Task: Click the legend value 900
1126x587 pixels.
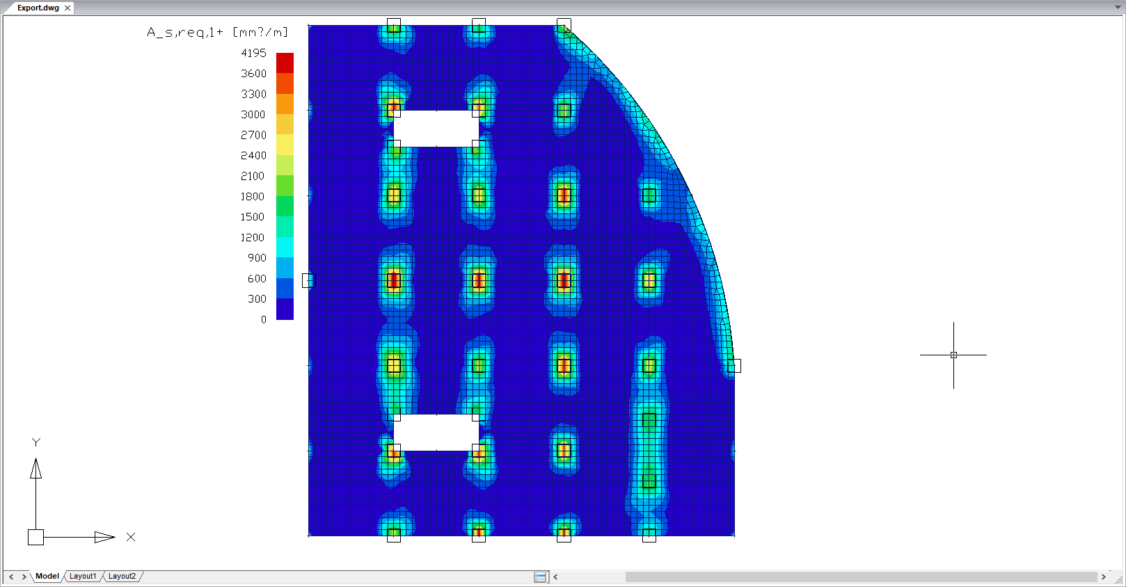Action: click(x=257, y=257)
